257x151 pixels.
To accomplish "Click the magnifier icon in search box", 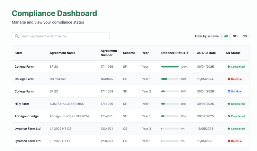I will tap(17, 36).
